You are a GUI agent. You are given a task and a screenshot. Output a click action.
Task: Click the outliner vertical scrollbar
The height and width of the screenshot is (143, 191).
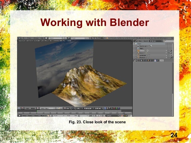(x=173, y=50)
